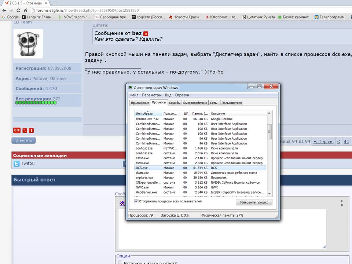Click the Вставить цитату в ответ checkbox
This screenshot has width=352, height=264.
tap(120, 263)
